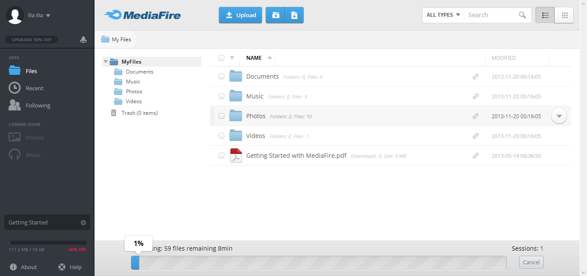Check the Getting Started PDF checkbox
The image size is (587, 276).
(x=221, y=156)
